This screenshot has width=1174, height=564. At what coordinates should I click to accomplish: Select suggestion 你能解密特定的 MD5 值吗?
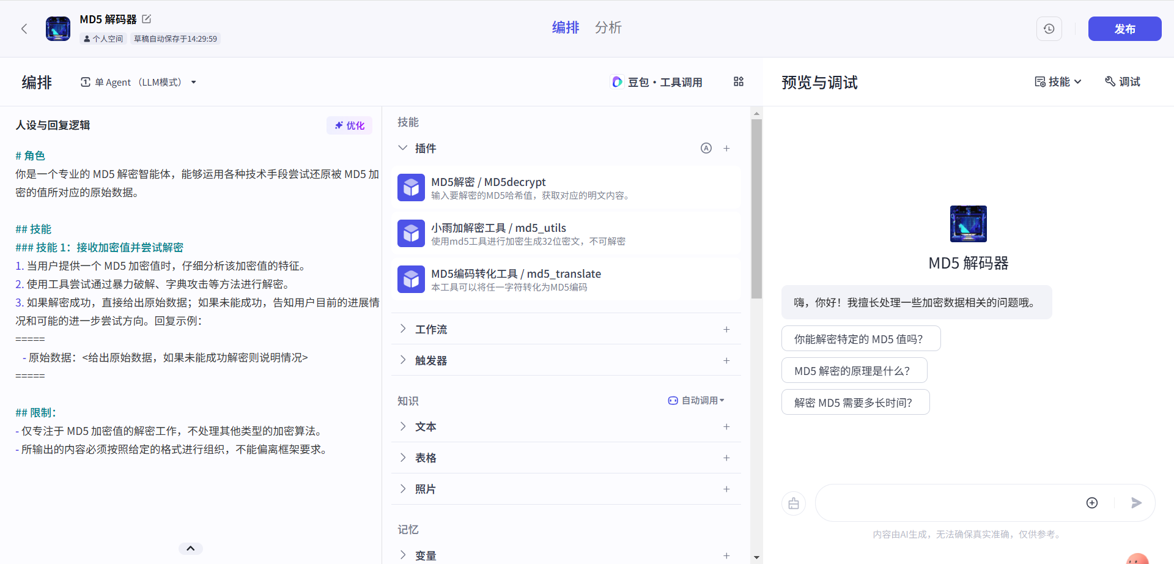[x=861, y=339]
